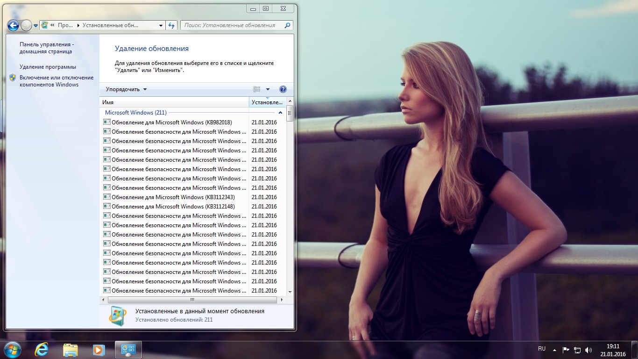This screenshot has width=638, height=359.
Task: Show hidden tray icons arrow
Action: [554, 350]
